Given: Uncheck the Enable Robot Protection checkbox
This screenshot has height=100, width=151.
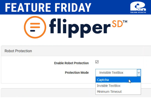Looking at the screenshot, I should pyautogui.click(x=97, y=62).
